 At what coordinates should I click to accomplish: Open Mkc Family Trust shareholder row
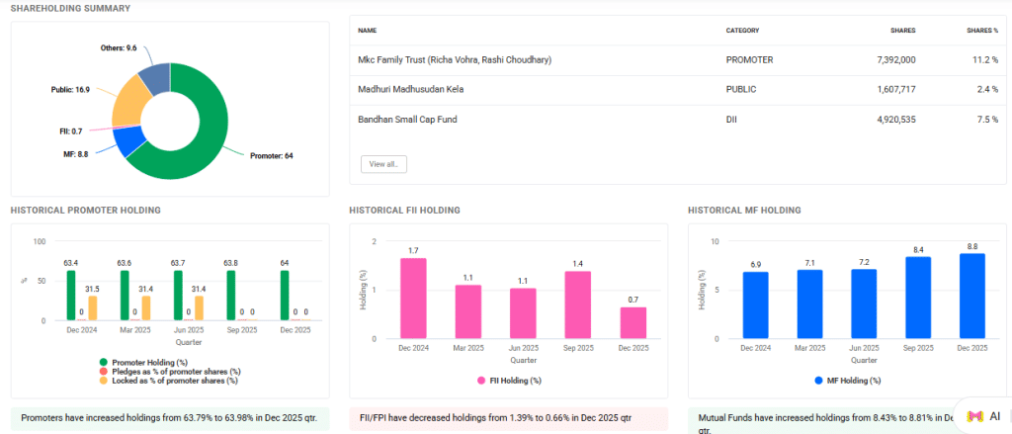[454, 60]
